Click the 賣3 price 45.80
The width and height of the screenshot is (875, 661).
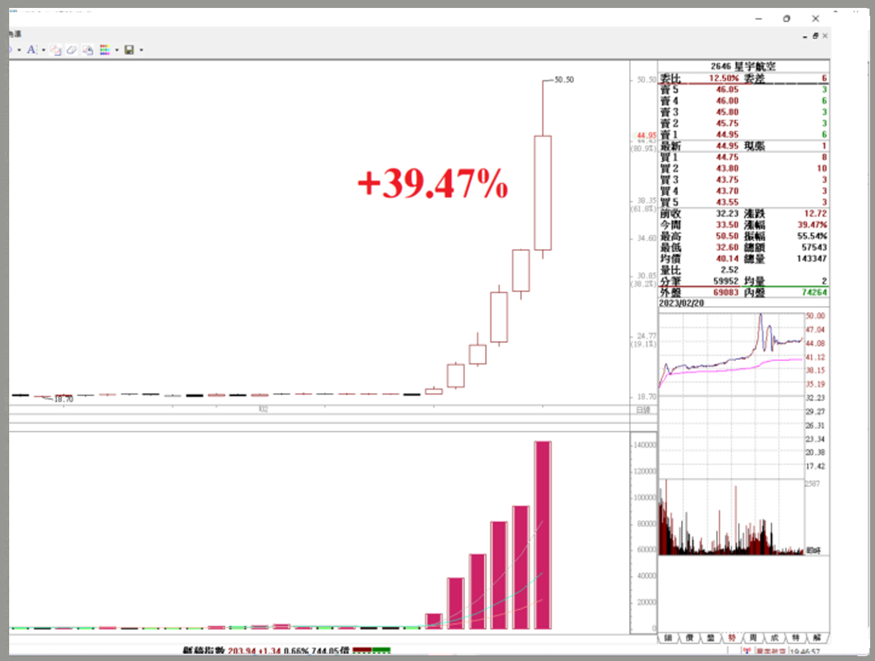(x=727, y=112)
